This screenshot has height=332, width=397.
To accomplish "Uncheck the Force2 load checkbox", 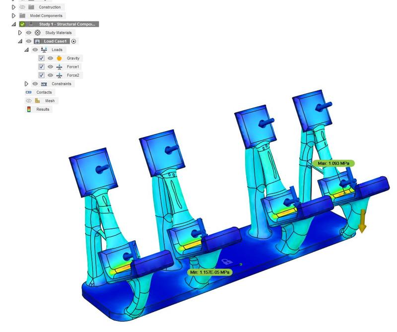I will tap(41, 75).
